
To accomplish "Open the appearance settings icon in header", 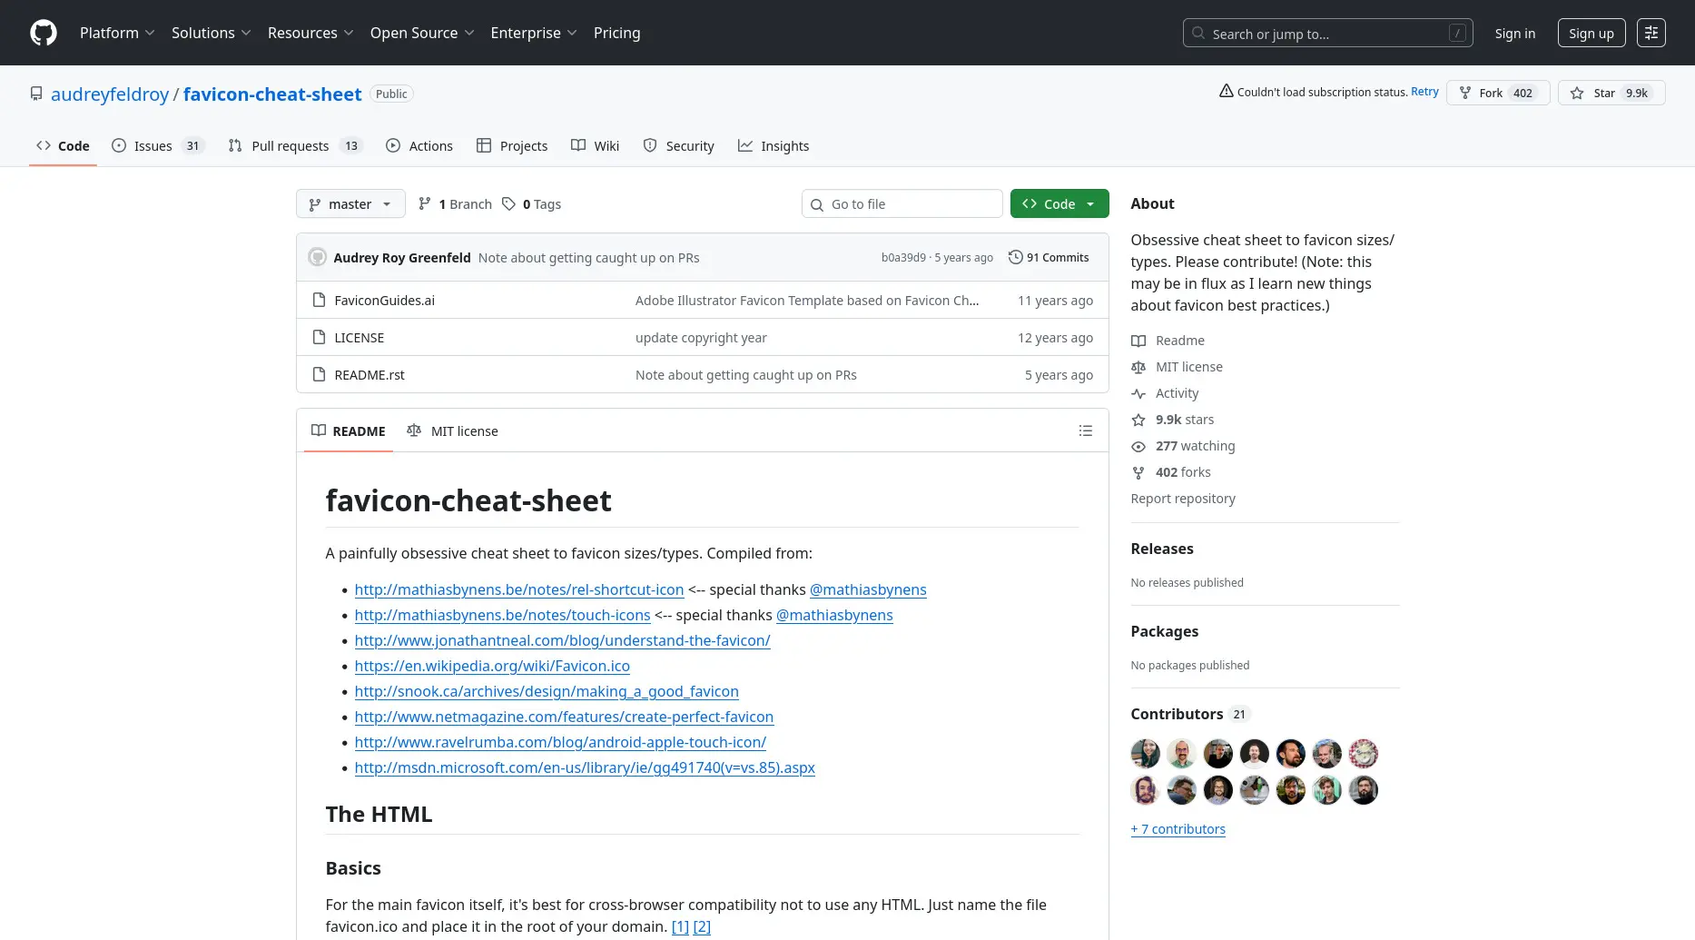I will pyautogui.click(x=1651, y=33).
